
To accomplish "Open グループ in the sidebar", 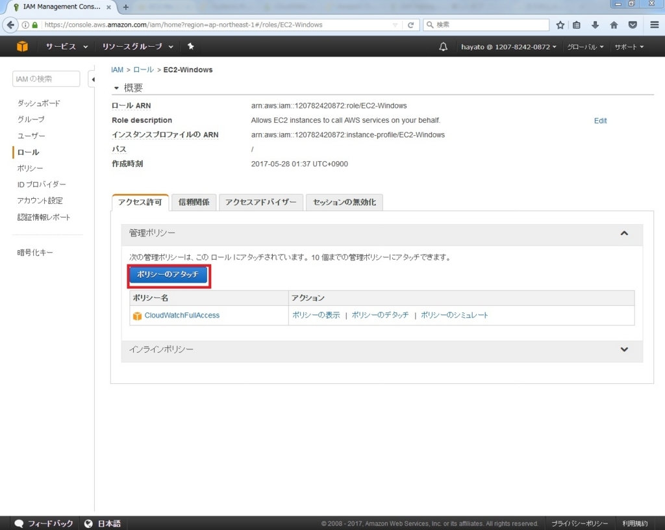I will click(x=31, y=120).
